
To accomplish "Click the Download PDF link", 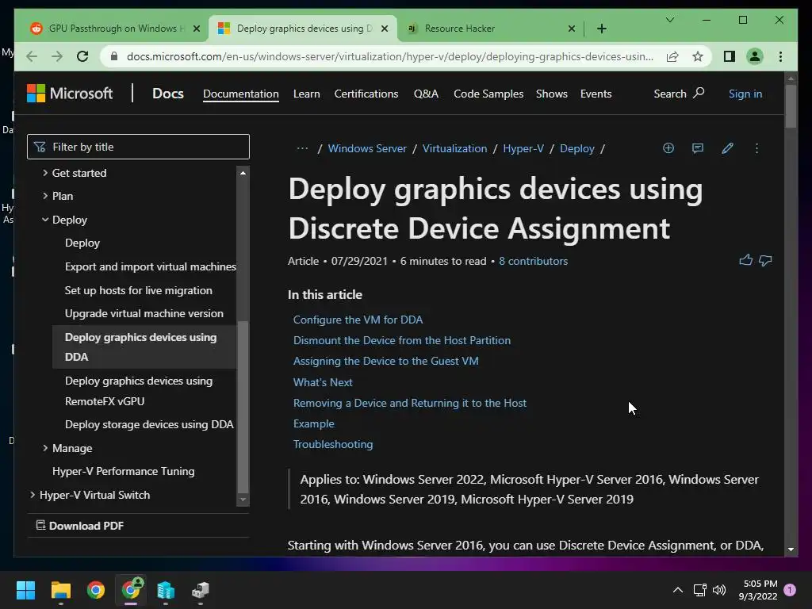I will point(80,526).
